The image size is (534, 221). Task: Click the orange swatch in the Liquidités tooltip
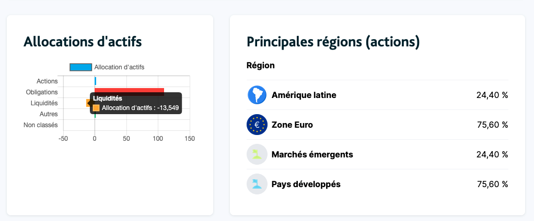pyautogui.click(x=96, y=108)
